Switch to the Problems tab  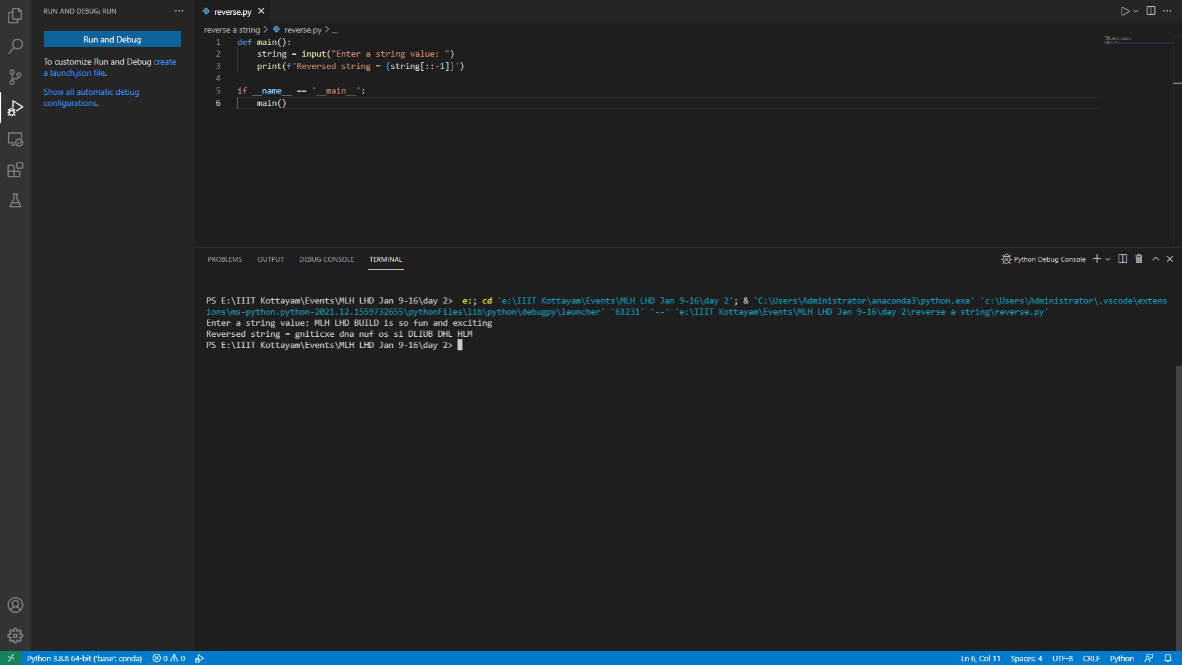coord(225,259)
